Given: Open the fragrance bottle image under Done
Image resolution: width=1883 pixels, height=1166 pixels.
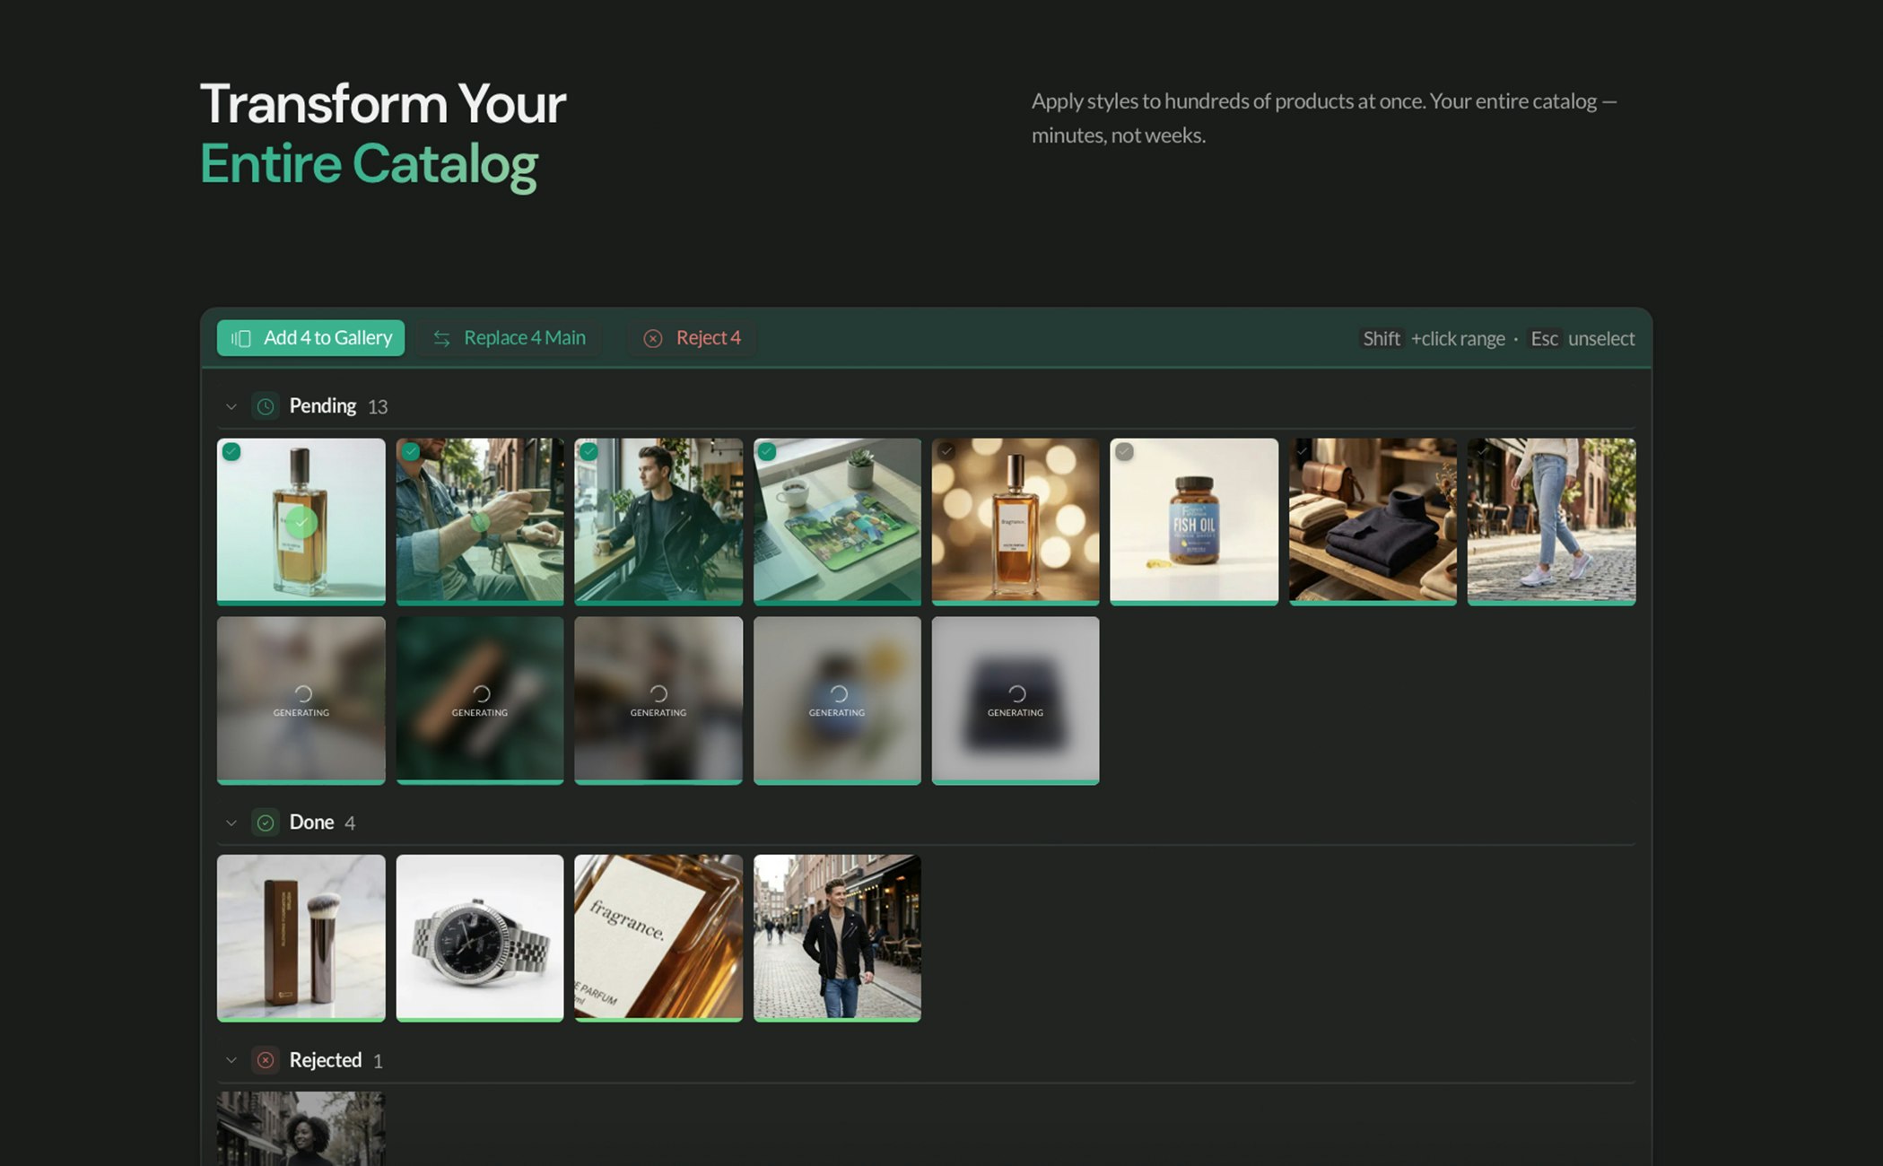Looking at the screenshot, I should point(658,936).
